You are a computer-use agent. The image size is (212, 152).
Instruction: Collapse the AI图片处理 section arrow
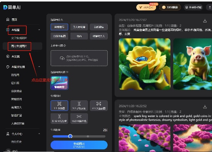tap(39, 66)
